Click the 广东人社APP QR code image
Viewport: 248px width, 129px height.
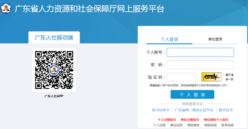[54, 70]
